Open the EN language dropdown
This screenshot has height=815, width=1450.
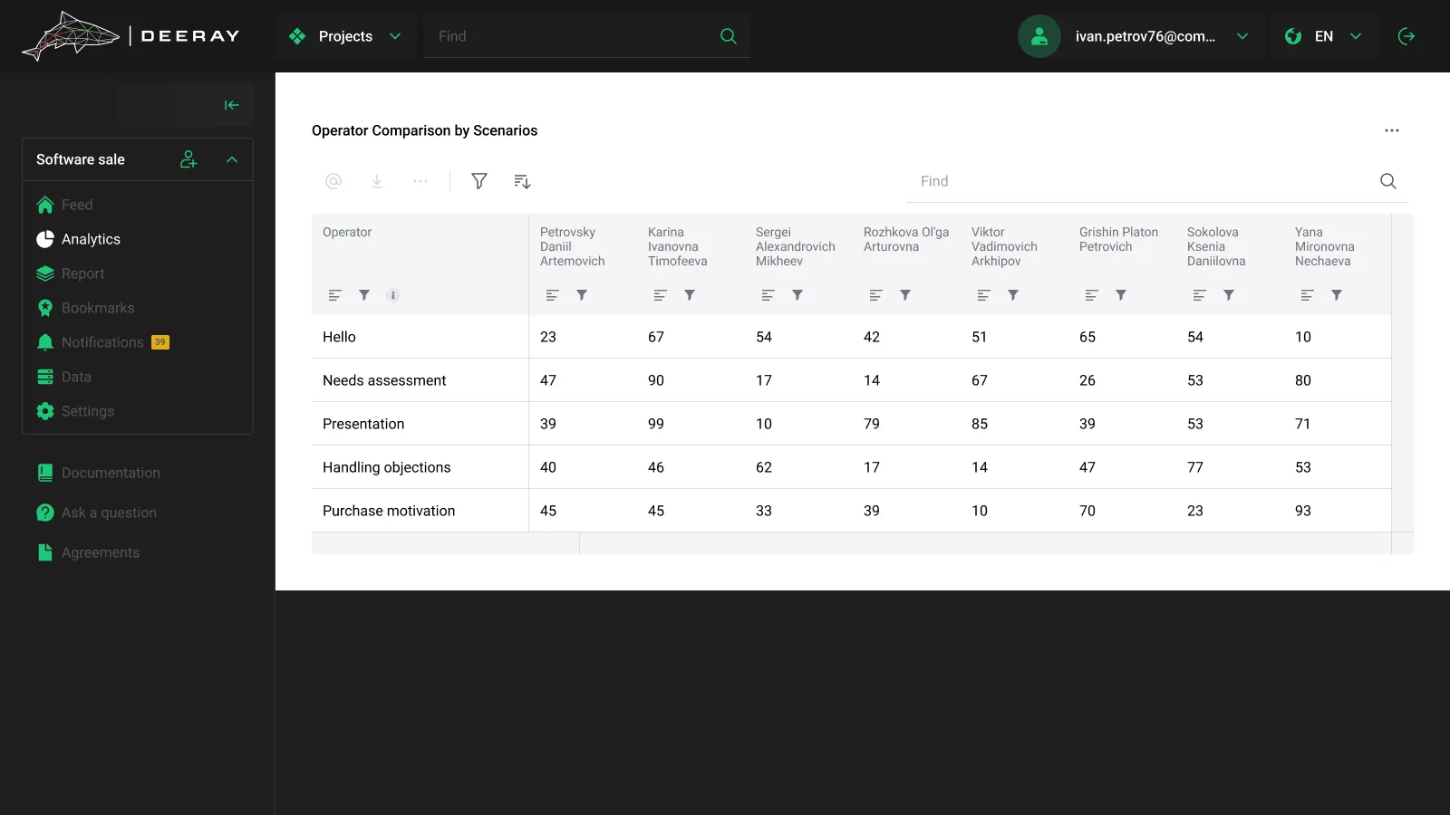pyautogui.click(x=1323, y=36)
